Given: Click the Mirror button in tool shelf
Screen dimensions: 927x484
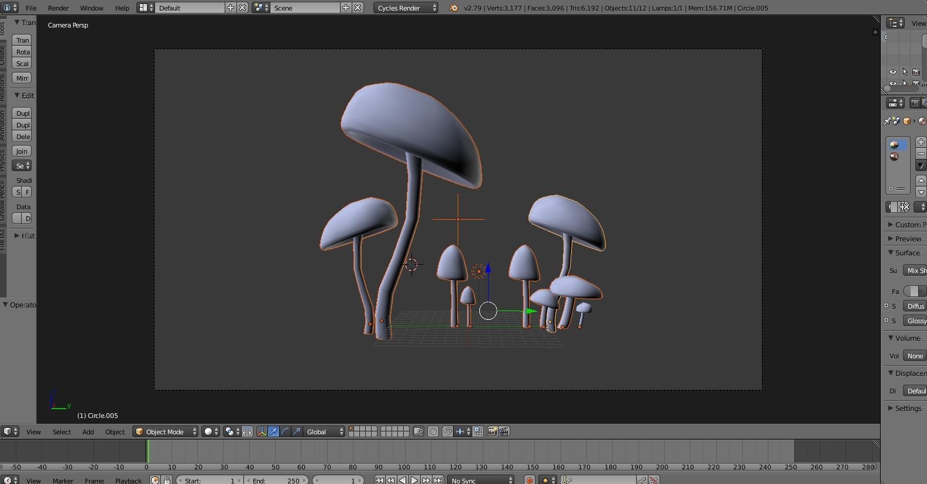Looking at the screenshot, I should coord(22,78).
